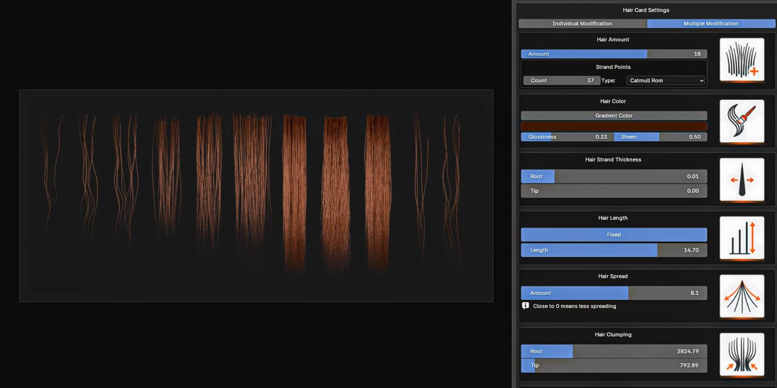Click the Strand Points Count field
Screen dimensions: 777x388
(562, 80)
